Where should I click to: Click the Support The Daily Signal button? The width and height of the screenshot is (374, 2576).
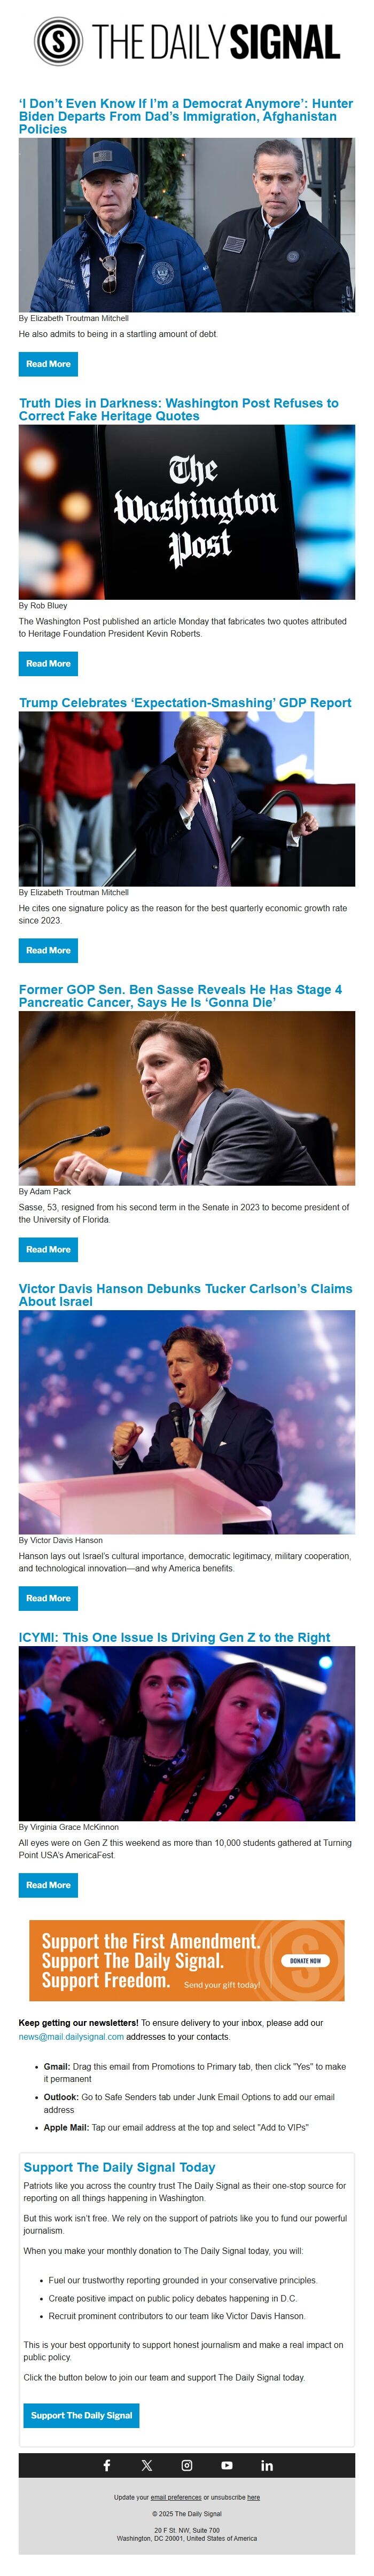pos(81,2415)
